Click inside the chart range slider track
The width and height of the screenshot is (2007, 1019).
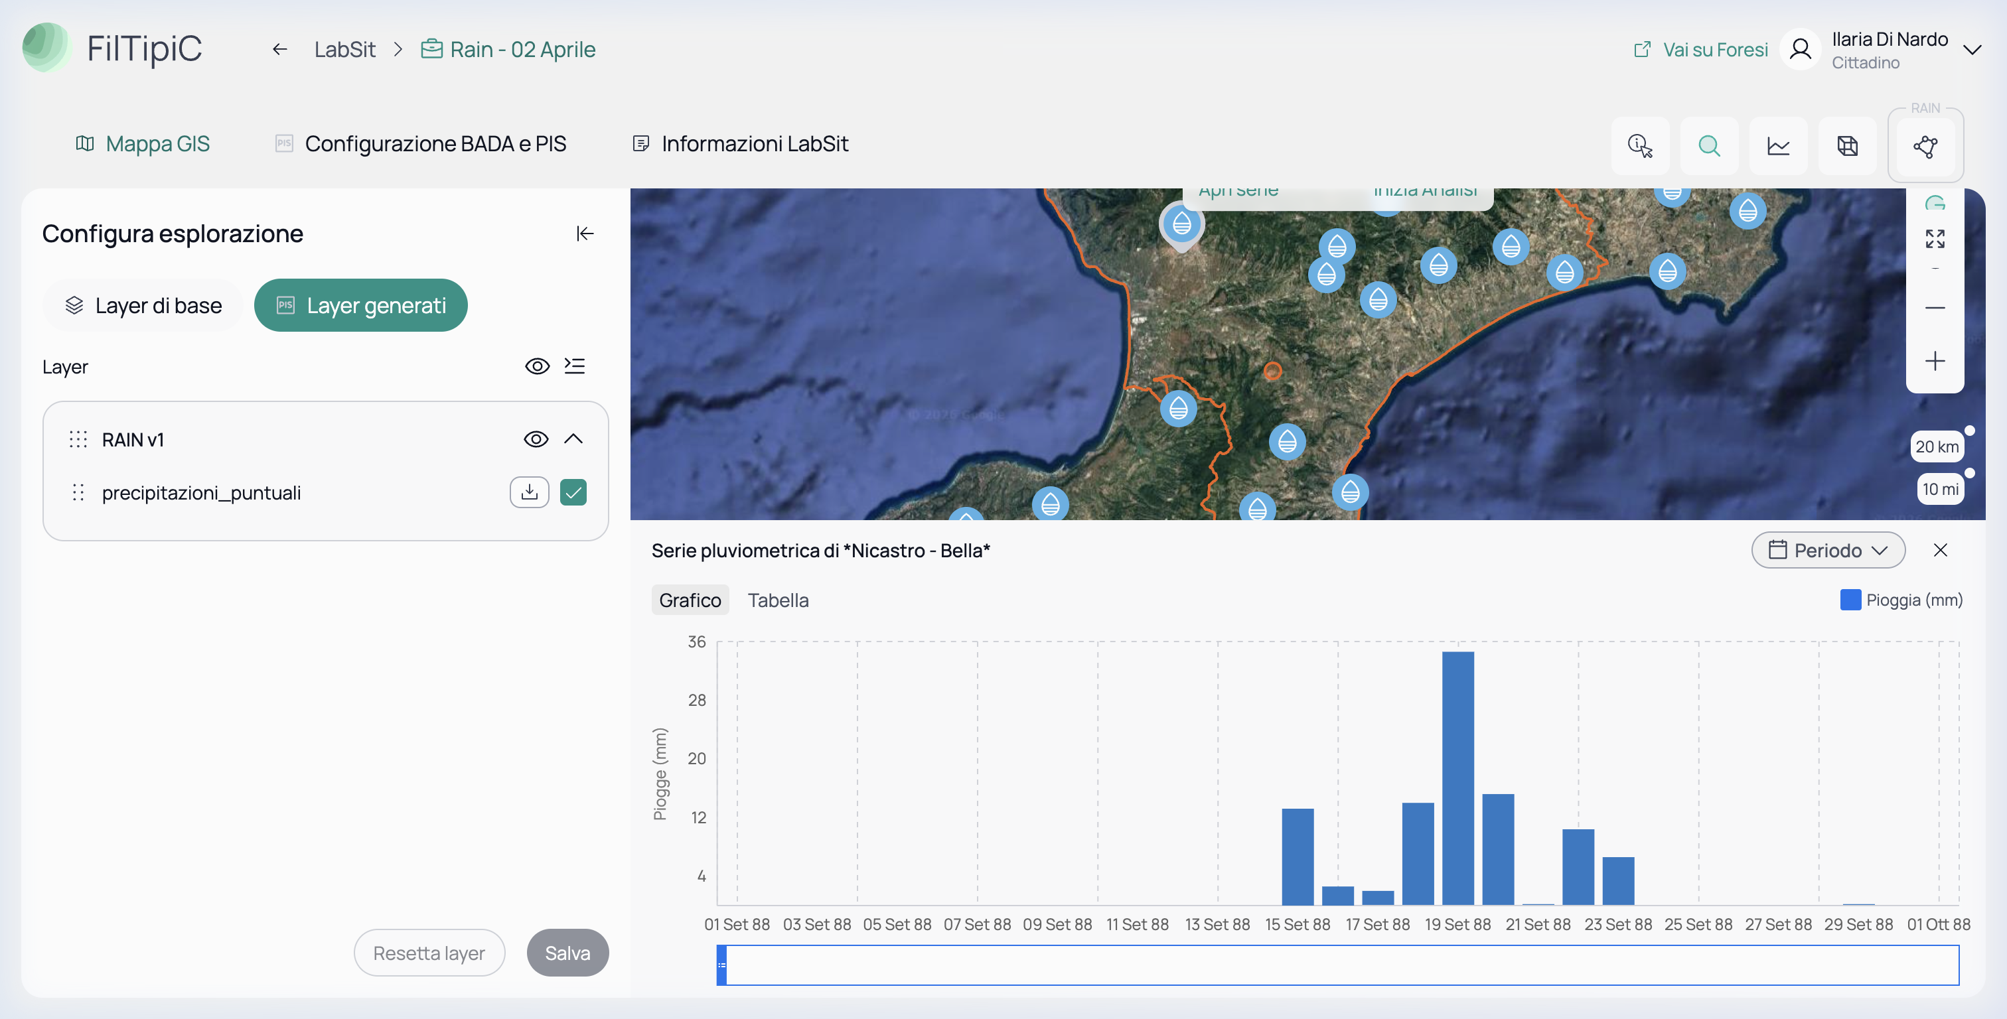pos(1338,965)
